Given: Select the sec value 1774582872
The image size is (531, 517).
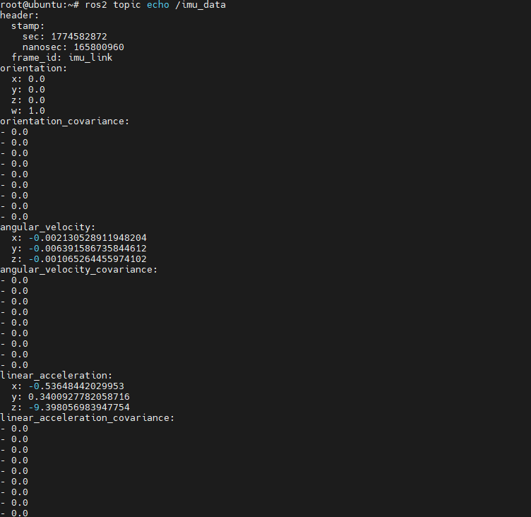Looking at the screenshot, I should coord(79,37).
